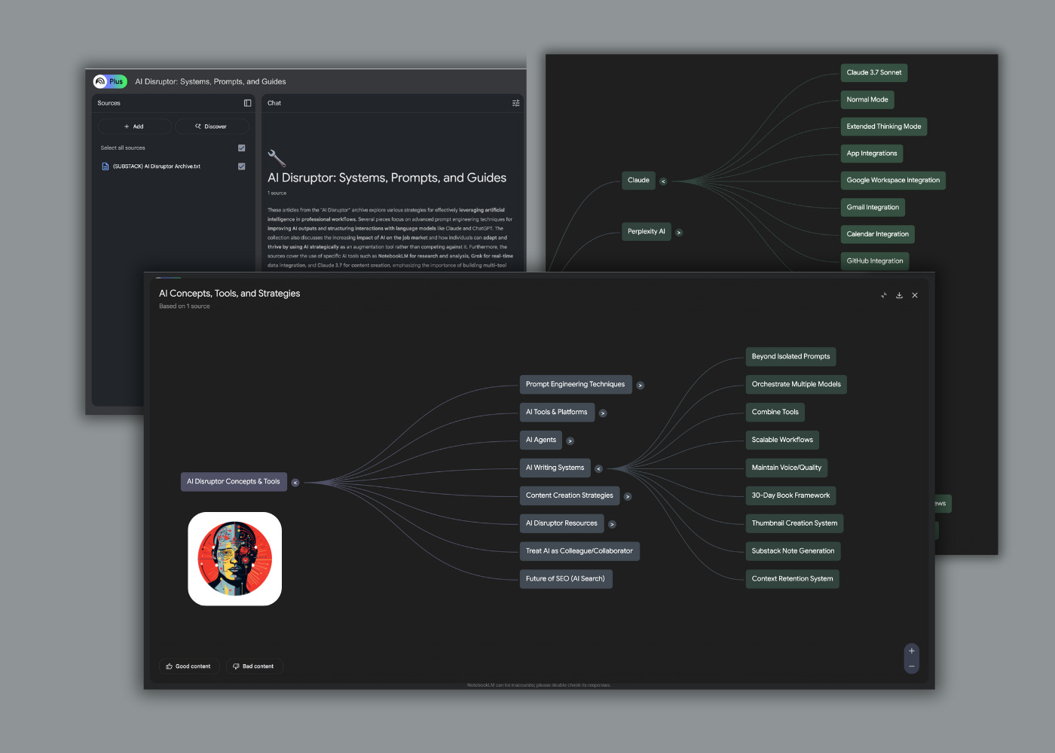Expand Content Creation Strategies node arrow
The height and width of the screenshot is (753, 1055).
pos(628,497)
